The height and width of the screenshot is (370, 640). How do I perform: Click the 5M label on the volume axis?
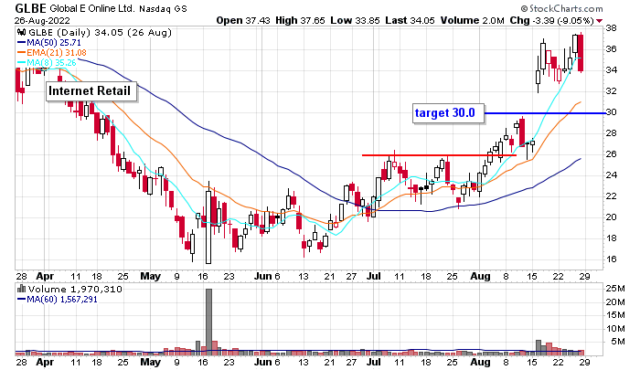click(618, 342)
